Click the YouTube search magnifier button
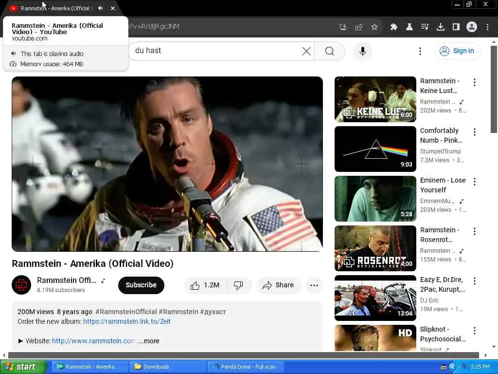Image resolution: width=498 pixels, height=374 pixels. [330, 51]
